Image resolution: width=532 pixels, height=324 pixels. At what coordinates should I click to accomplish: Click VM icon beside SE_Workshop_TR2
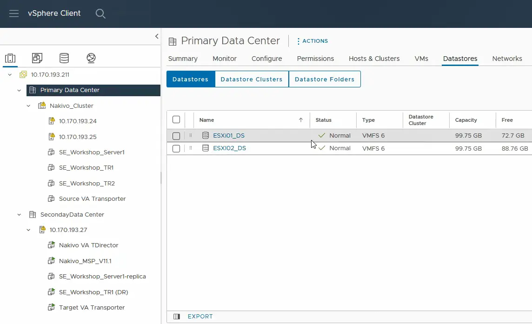(51, 184)
